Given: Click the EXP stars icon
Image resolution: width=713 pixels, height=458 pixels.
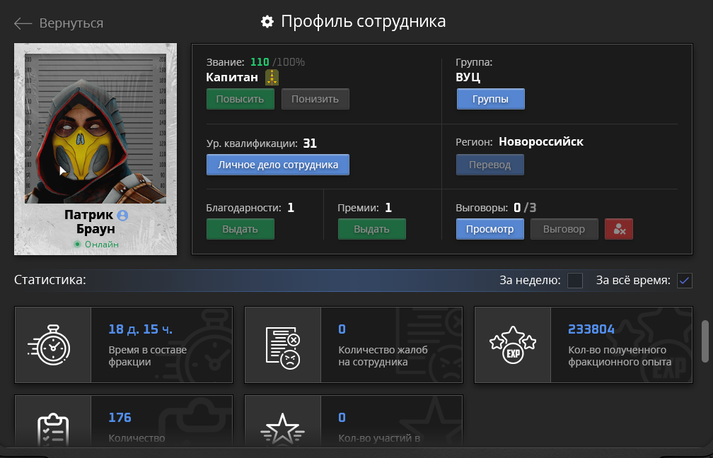Looking at the screenshot, I should click(513, 344).
